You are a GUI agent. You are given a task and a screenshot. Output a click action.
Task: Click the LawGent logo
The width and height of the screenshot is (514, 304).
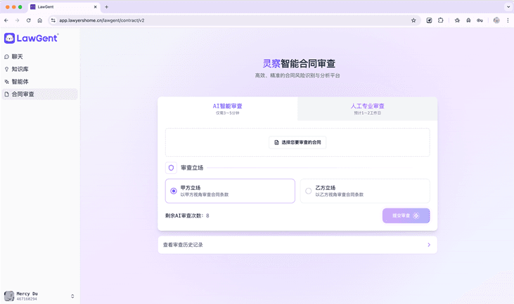coord(31,39)
